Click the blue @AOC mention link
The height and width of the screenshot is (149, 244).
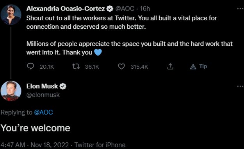click(x=43, y=112)
